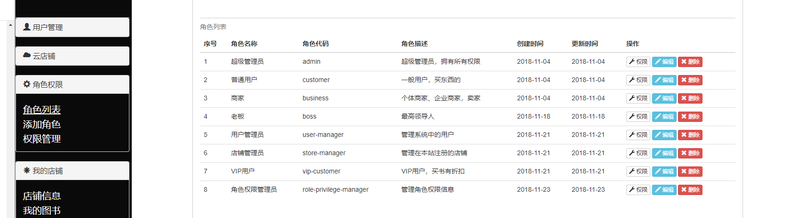
Task: Edit the 角色权限管理员 role
Action: (664, 190)
